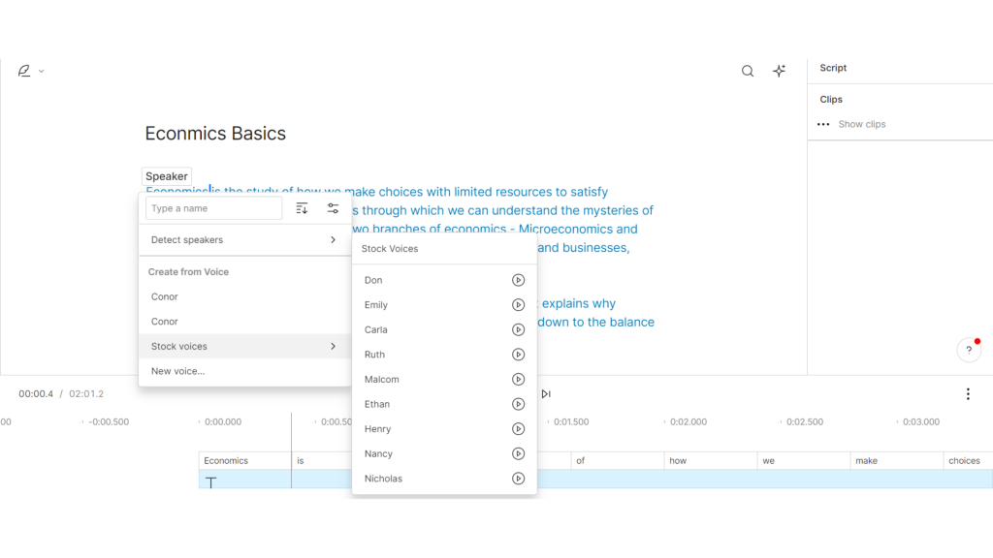Click the help question mark button
The image size is (993, 558).
pyautogui.click(x=968, y=351)
